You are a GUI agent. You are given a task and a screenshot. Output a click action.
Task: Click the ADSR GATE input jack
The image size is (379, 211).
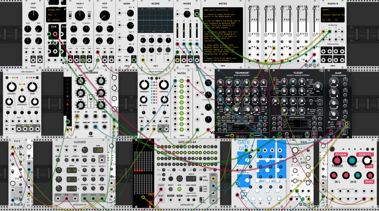(x=120, y=60)
